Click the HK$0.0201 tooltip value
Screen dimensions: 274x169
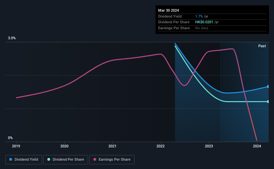(x=204, y=22)
